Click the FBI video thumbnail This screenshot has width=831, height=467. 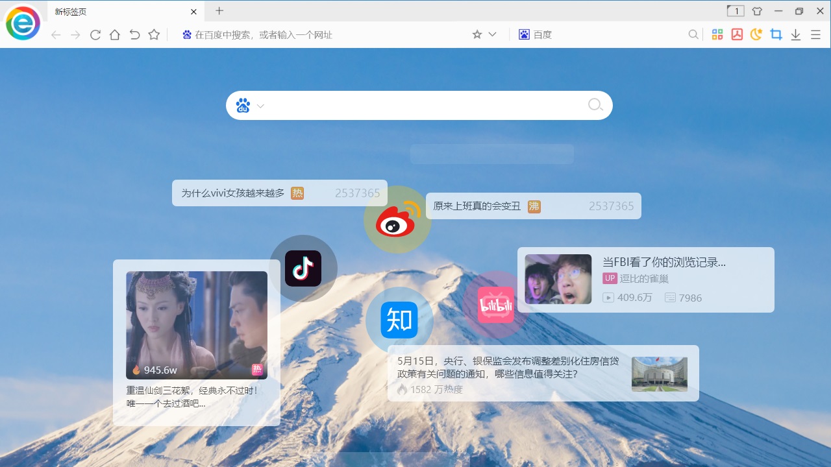point(558,279)
